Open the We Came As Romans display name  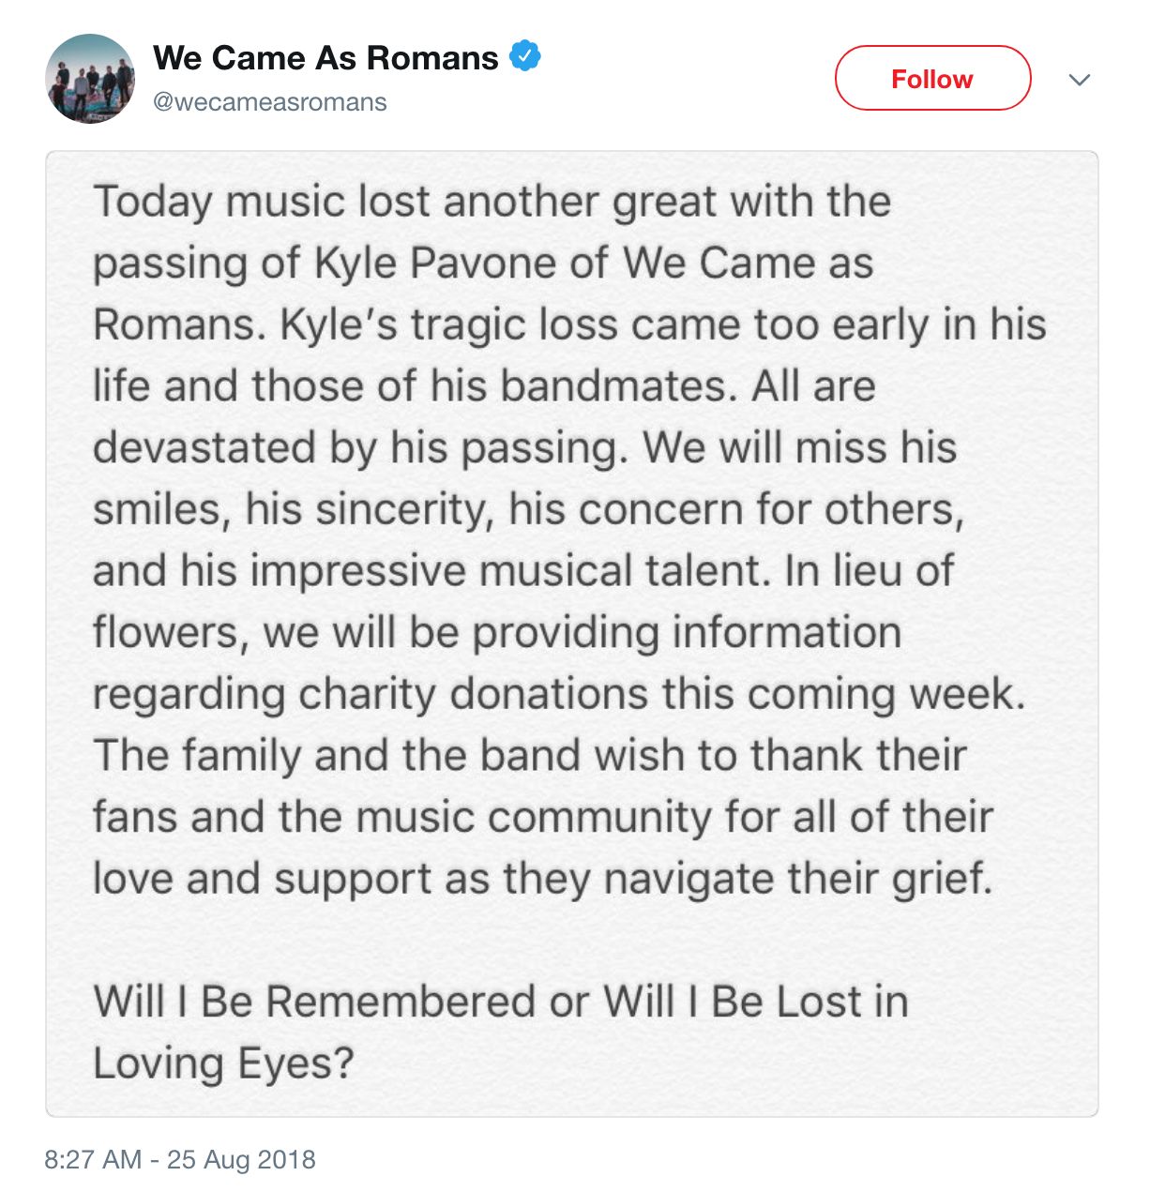click(325, 58)
